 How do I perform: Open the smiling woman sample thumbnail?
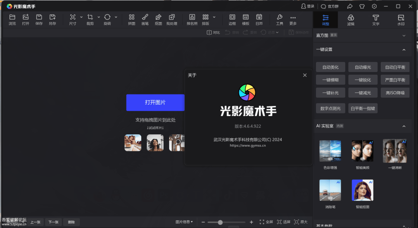pos(155,143)
